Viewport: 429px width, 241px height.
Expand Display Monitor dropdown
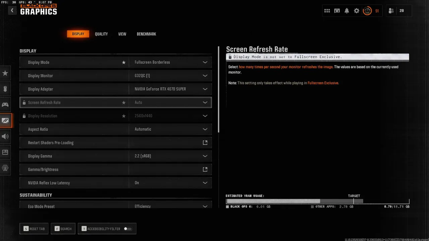coord(205,76)
